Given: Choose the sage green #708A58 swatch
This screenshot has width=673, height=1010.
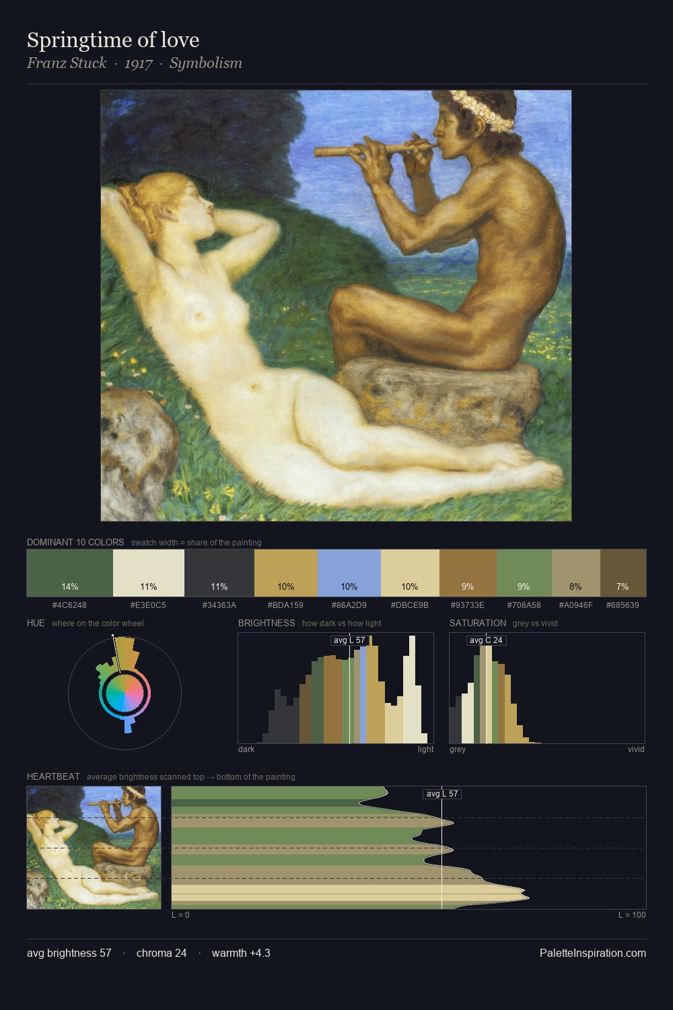Looking at the screenshot, I should (524, 573).
